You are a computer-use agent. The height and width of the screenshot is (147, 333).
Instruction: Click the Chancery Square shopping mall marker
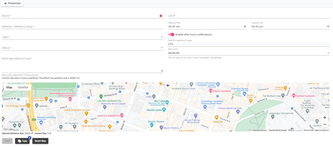click(x=245, y=94)
